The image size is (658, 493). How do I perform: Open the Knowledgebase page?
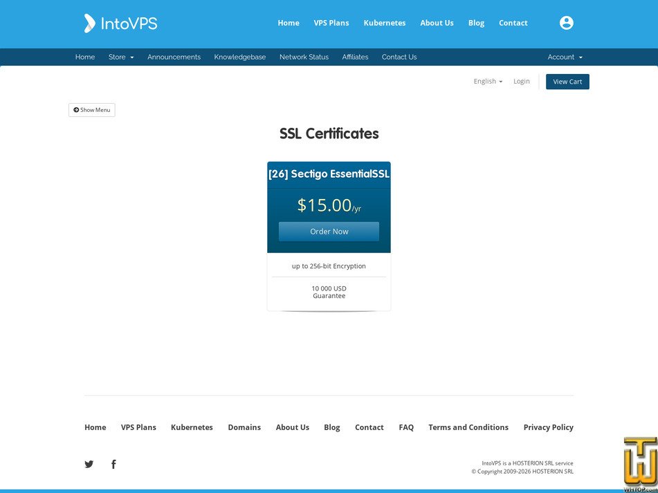pyautogui.click(x=239, y=57)
